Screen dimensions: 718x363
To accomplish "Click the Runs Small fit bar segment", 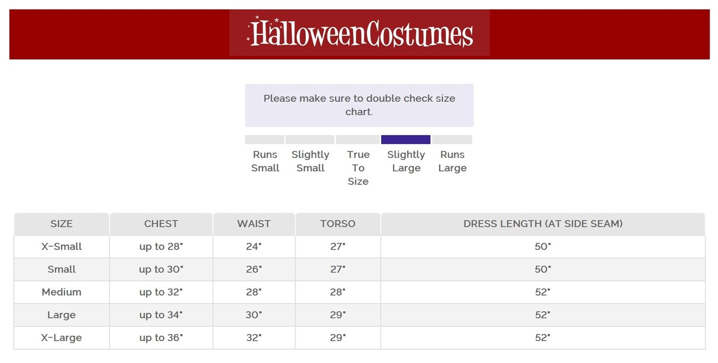I will coord(265,140).
